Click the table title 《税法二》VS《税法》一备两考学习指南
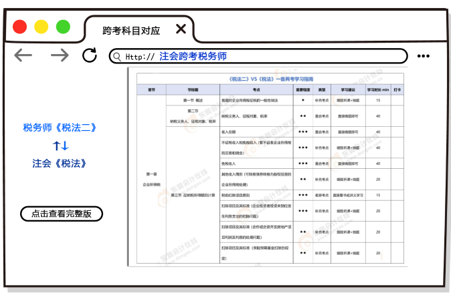 click(266, 79)
